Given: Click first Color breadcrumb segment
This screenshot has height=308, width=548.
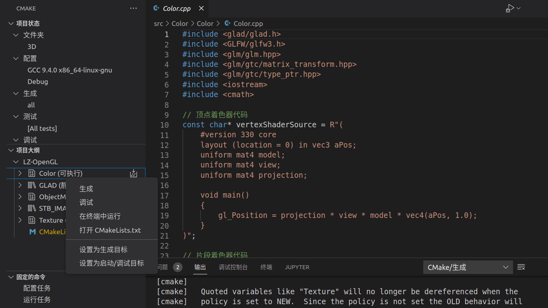Looking at the screenshot, I should coord(180,23).
